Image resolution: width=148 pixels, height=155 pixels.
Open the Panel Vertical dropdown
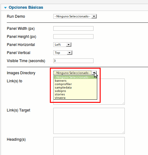[63, 53]
